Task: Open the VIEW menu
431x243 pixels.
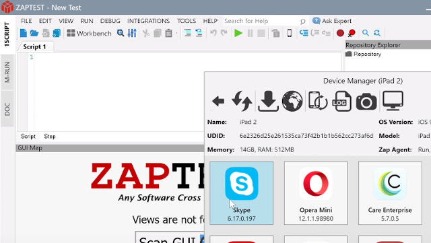Action: click(66, 21)
